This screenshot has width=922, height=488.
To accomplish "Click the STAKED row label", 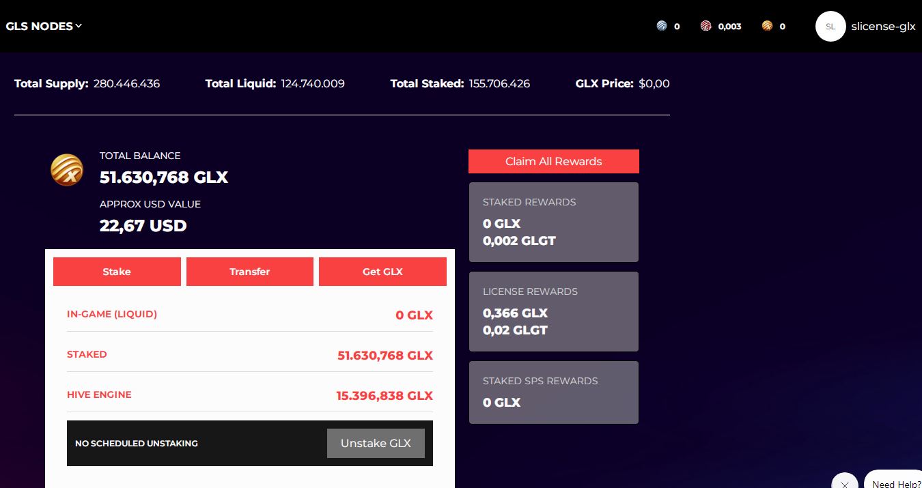I will click(x=87, y=354).
